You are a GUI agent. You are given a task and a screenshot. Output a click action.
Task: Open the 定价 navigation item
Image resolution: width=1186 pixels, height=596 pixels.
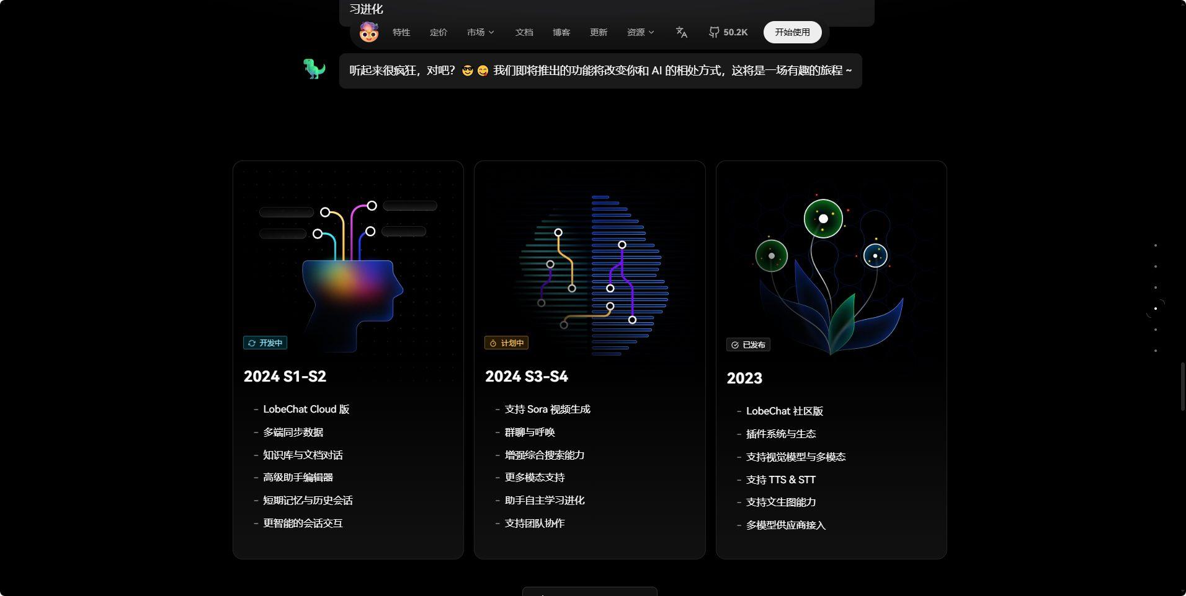pos(439,32)
